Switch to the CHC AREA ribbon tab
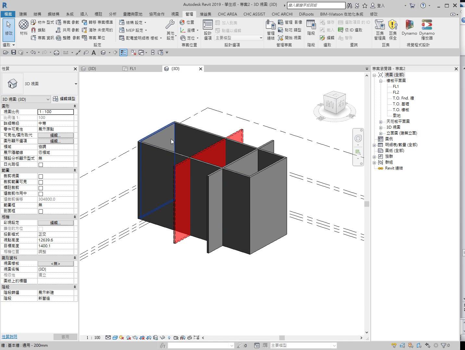Viewport: 465px width, 350px height. point(227,14)
